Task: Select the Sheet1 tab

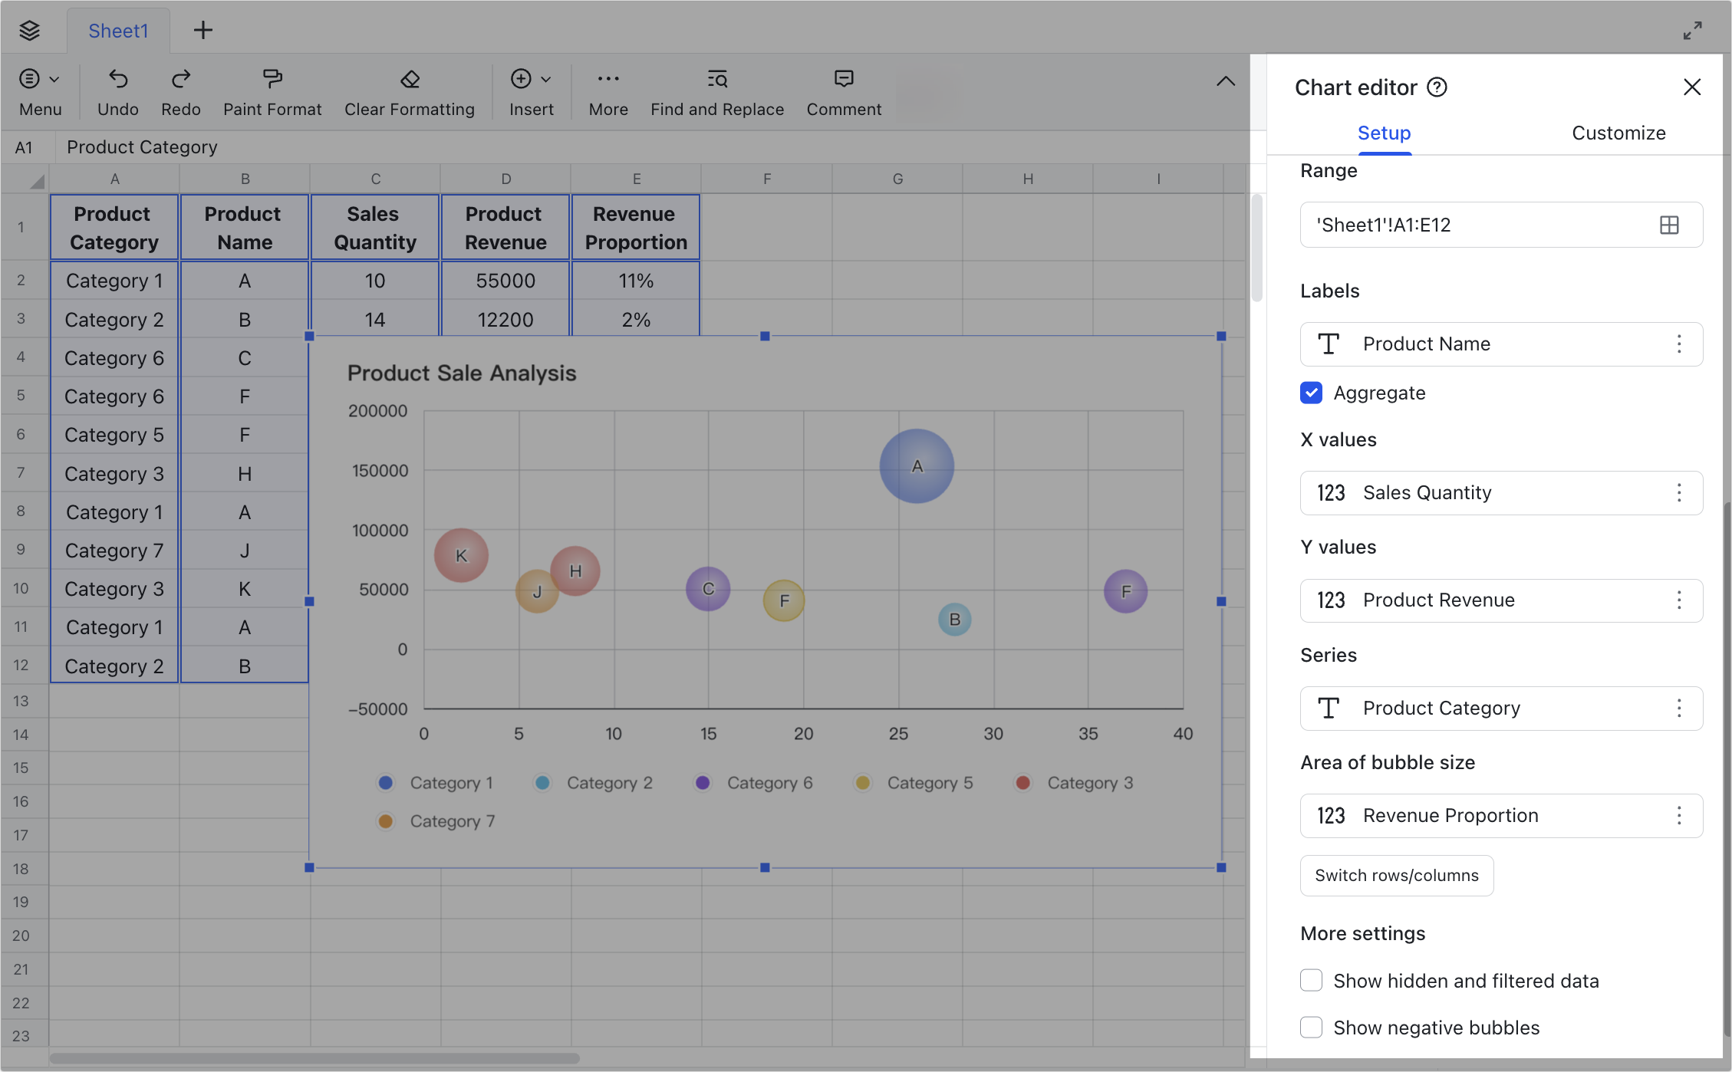Action: point(118,31)
